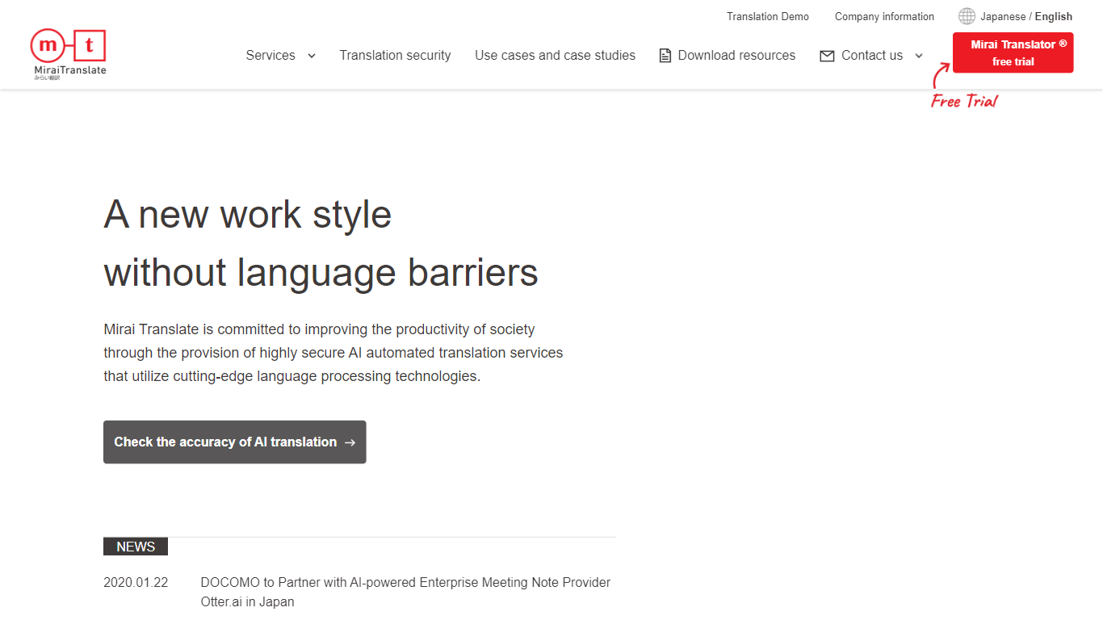Select English language option
The height and width of the screenshot is (620, 1103).
[1054, 16]
